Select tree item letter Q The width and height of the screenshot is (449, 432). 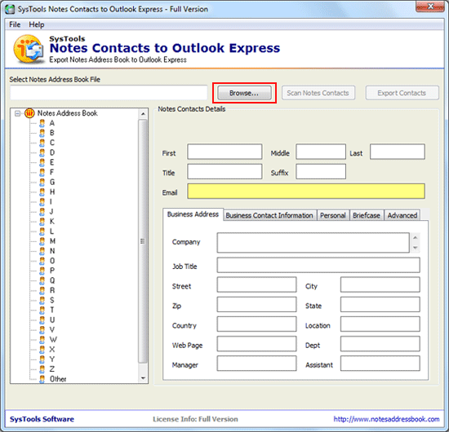click(x=52, y=280)
